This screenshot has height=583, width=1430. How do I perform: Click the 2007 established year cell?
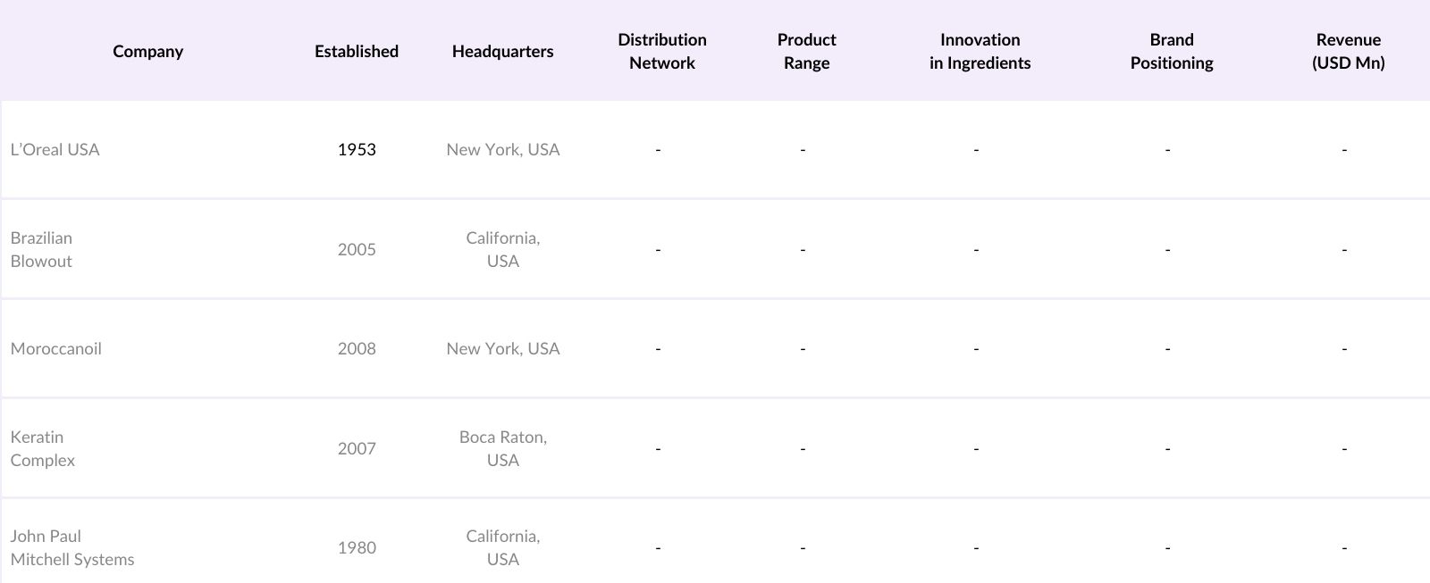[x=357, y=449]
